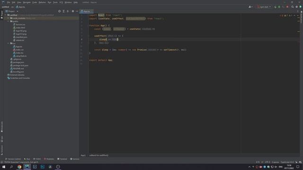Open the Services tool window
303x170 pixels.
[x=75, y=159]
